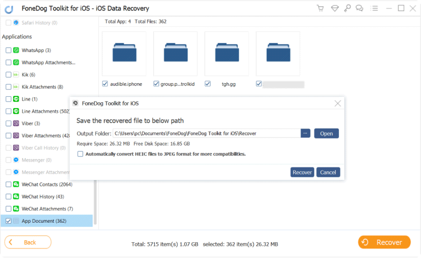Click the orange Recover button

pos(384,242)
